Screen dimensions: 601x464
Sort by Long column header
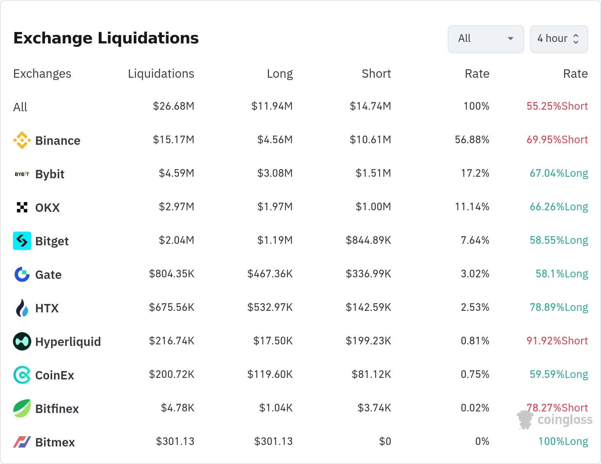(280, 74)
